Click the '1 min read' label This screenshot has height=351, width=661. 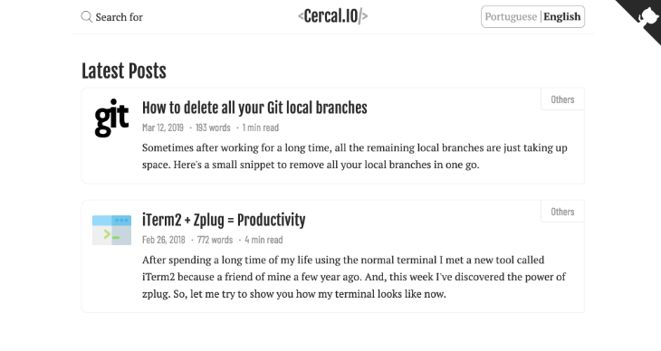261,128
